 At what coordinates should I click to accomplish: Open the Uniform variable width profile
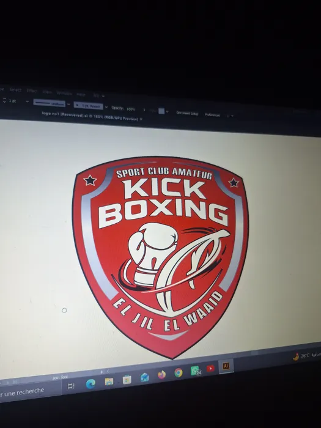coord(49,103)
